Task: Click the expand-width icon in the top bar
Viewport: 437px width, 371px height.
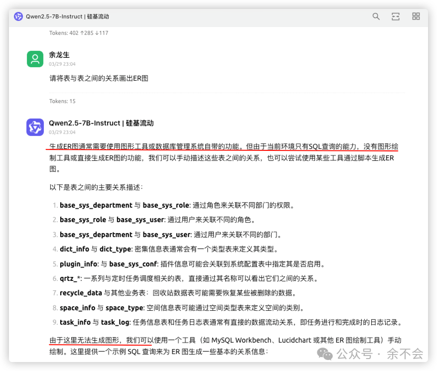Action: point(396,16)
